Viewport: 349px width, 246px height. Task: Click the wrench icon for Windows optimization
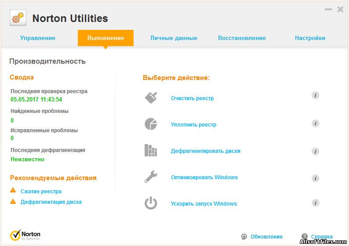click(x=151, y=177)
